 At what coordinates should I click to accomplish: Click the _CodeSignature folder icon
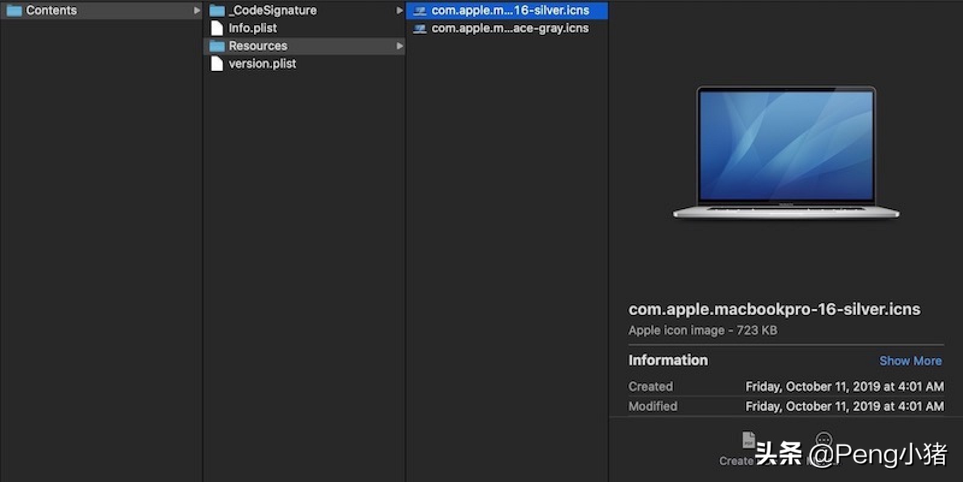point(217,10)
